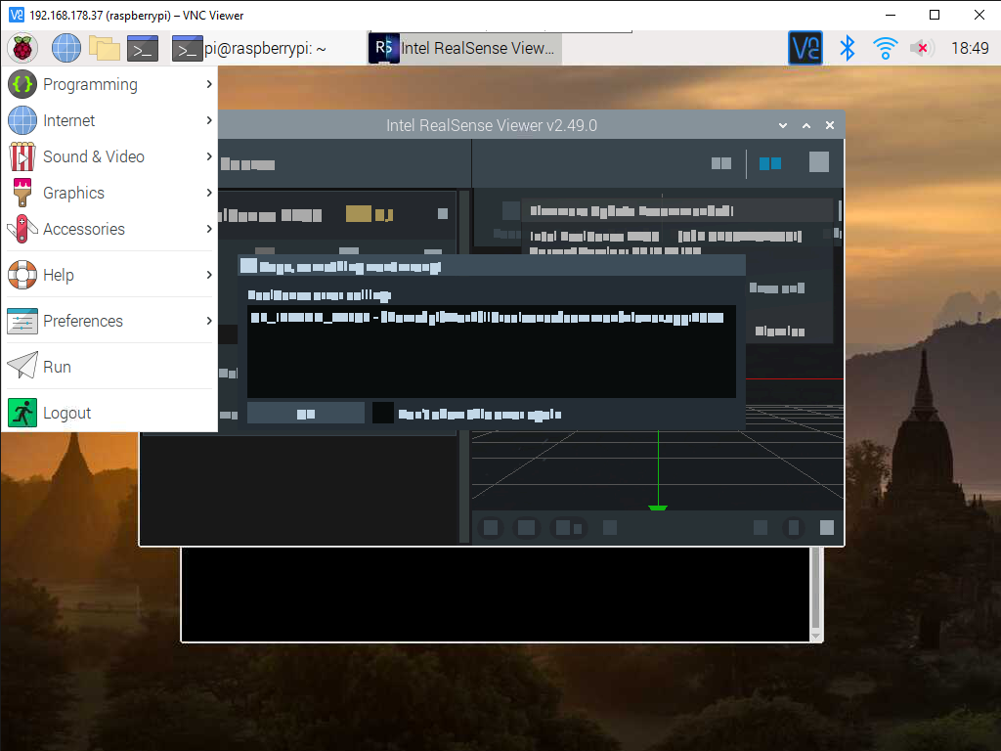This screenshot has width=1001, height=751.
Task: Expand the Internet submenu arrow
Action: (x=209, y=120)
